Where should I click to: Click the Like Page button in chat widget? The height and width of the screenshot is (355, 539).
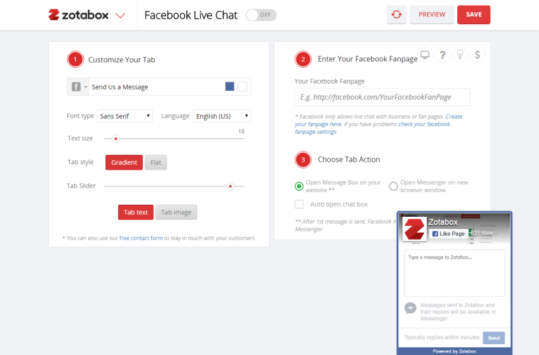(x=448, y=234)
